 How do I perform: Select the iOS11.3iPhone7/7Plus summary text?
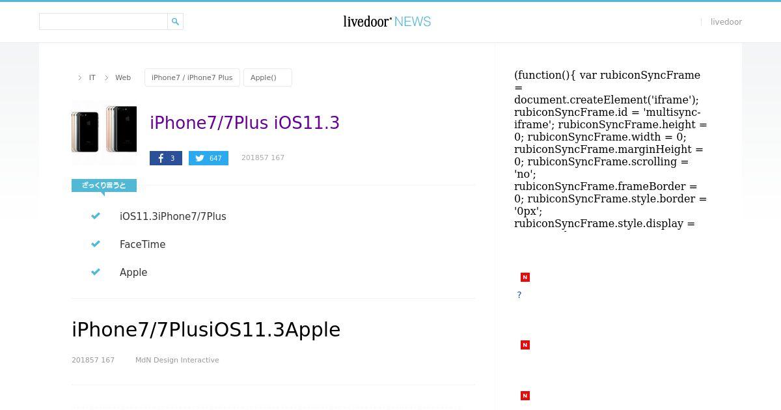(173, 217)
